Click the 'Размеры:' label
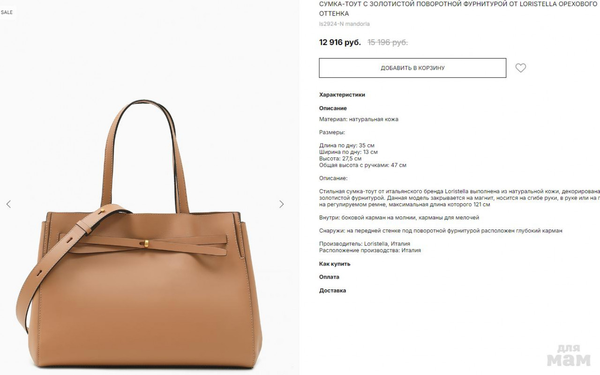Image resolution: width=600 pixels, height=375 pixels. 332,132
